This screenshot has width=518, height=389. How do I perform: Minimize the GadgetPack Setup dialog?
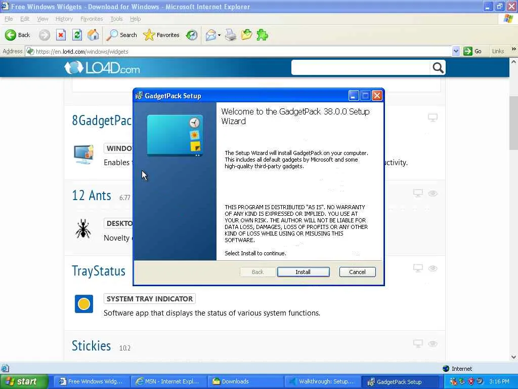point(354,96)
